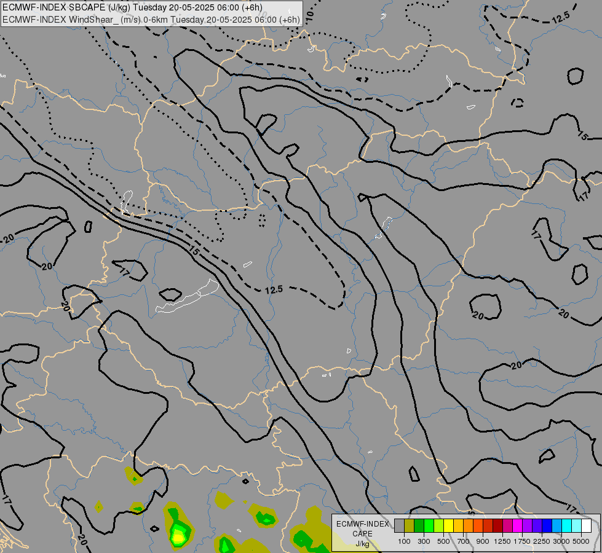Click the '1750' legend value label
The height and width of the screenshot is (553, 602).
[522, 541]
